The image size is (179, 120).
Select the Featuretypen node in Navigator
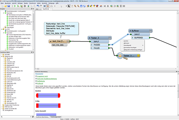(x=10, y=27)
